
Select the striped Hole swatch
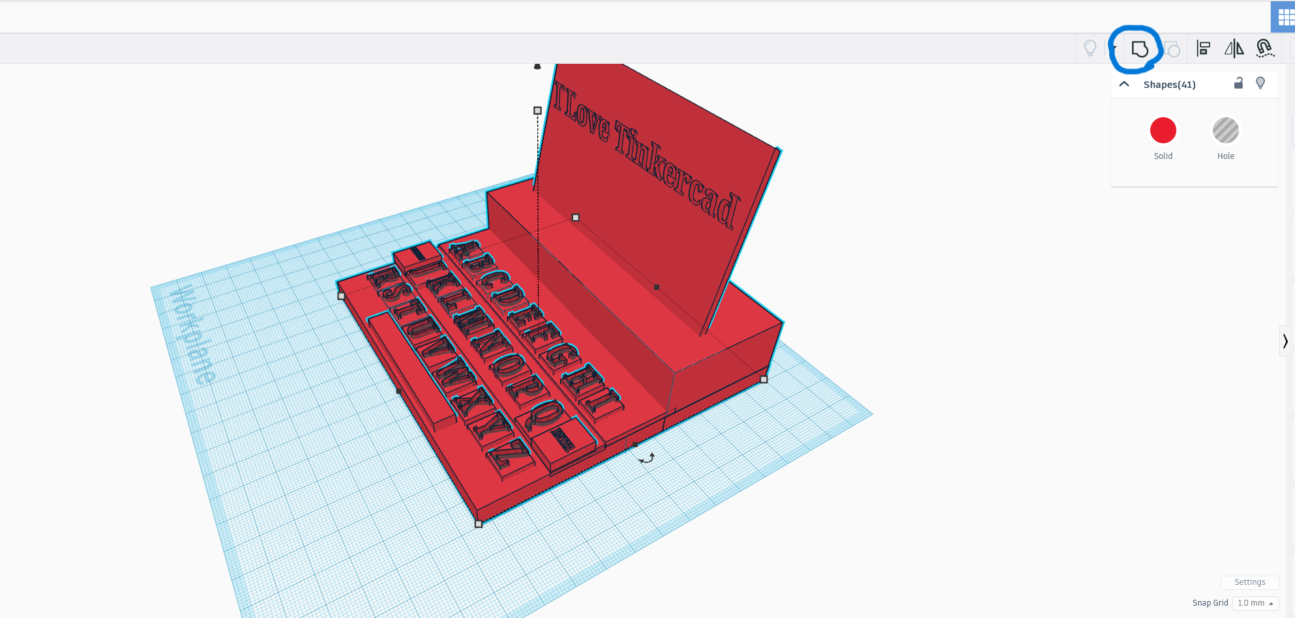pyautogui.click(x=1225, y=130)
